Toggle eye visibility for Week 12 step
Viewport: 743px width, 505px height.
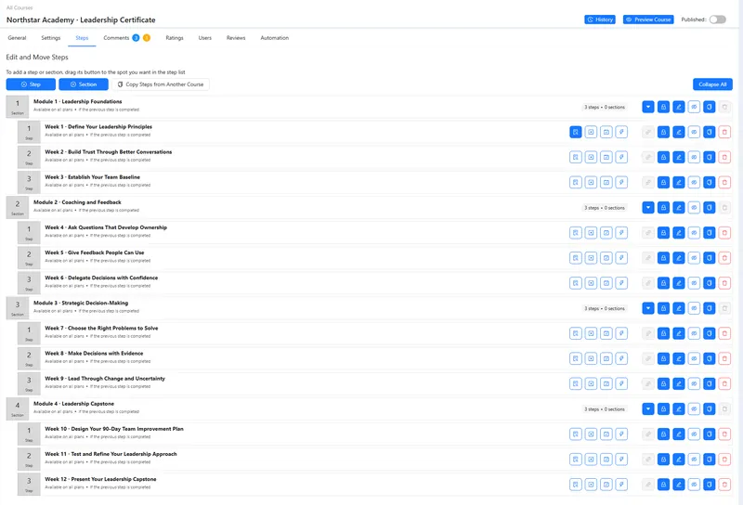(x=694, y=485)
